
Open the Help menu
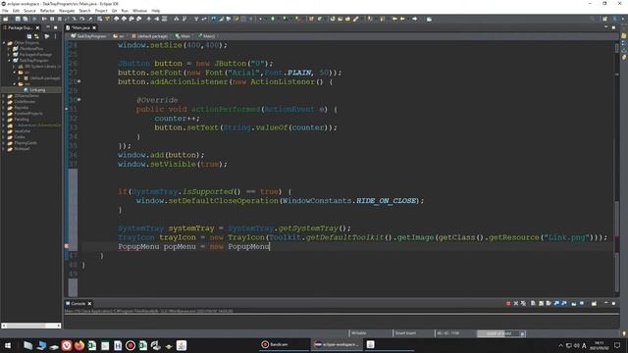pyautogui.click(x=156, y=11)
